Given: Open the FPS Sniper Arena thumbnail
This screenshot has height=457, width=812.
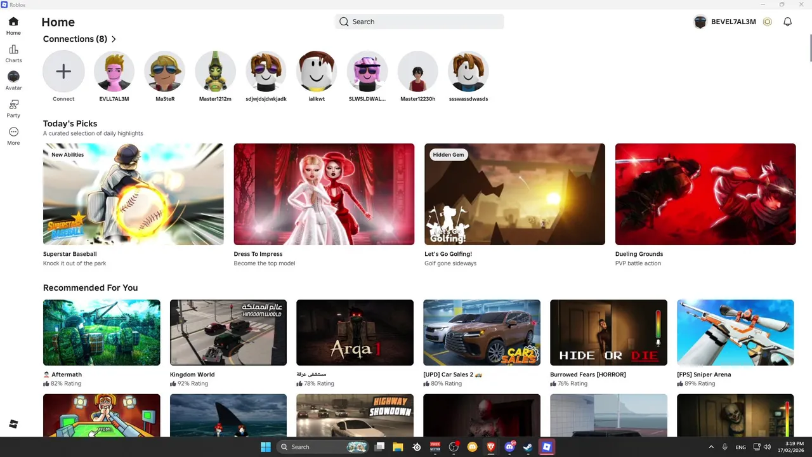Looking at the screenshot, I should (735, 333).
